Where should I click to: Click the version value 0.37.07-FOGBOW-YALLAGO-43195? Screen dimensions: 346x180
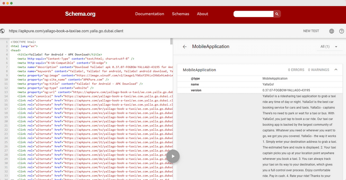[286, 90]
